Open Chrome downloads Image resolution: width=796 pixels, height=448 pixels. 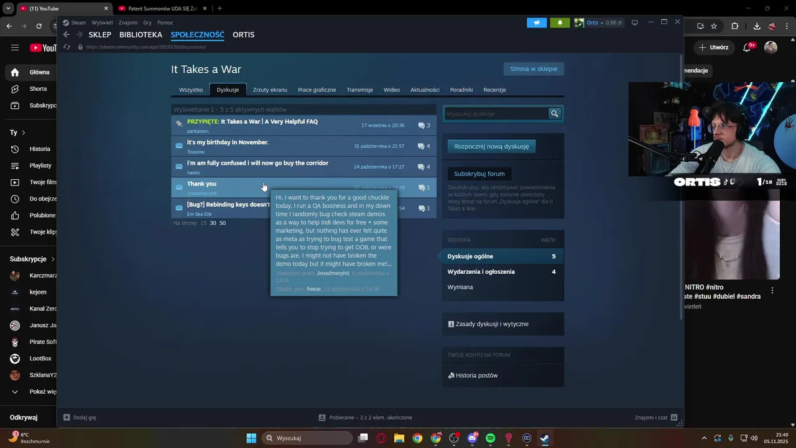coord(757,26)
